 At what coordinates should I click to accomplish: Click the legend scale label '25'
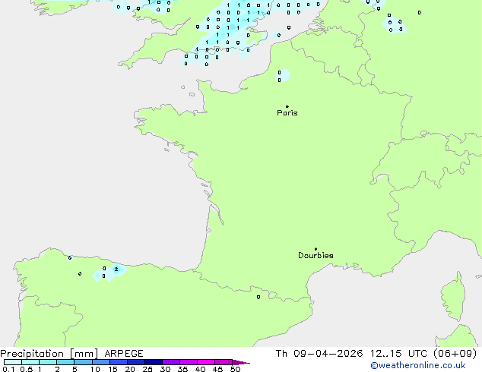[147, 369]
